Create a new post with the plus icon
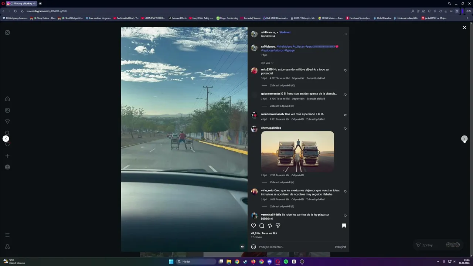The image size is (473, 266). pos(7,156)
